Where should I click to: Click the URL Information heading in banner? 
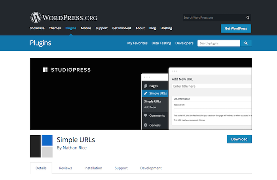(x=182, y=99)
